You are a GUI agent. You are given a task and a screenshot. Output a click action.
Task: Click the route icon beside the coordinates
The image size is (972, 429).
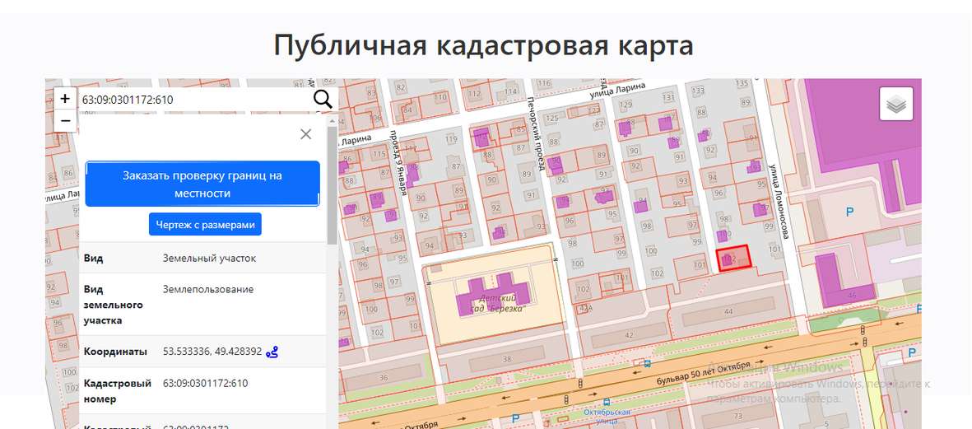click(x=272, y=352)
